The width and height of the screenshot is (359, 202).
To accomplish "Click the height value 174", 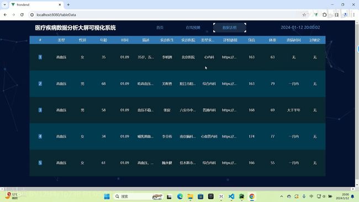I will [251, 136].
